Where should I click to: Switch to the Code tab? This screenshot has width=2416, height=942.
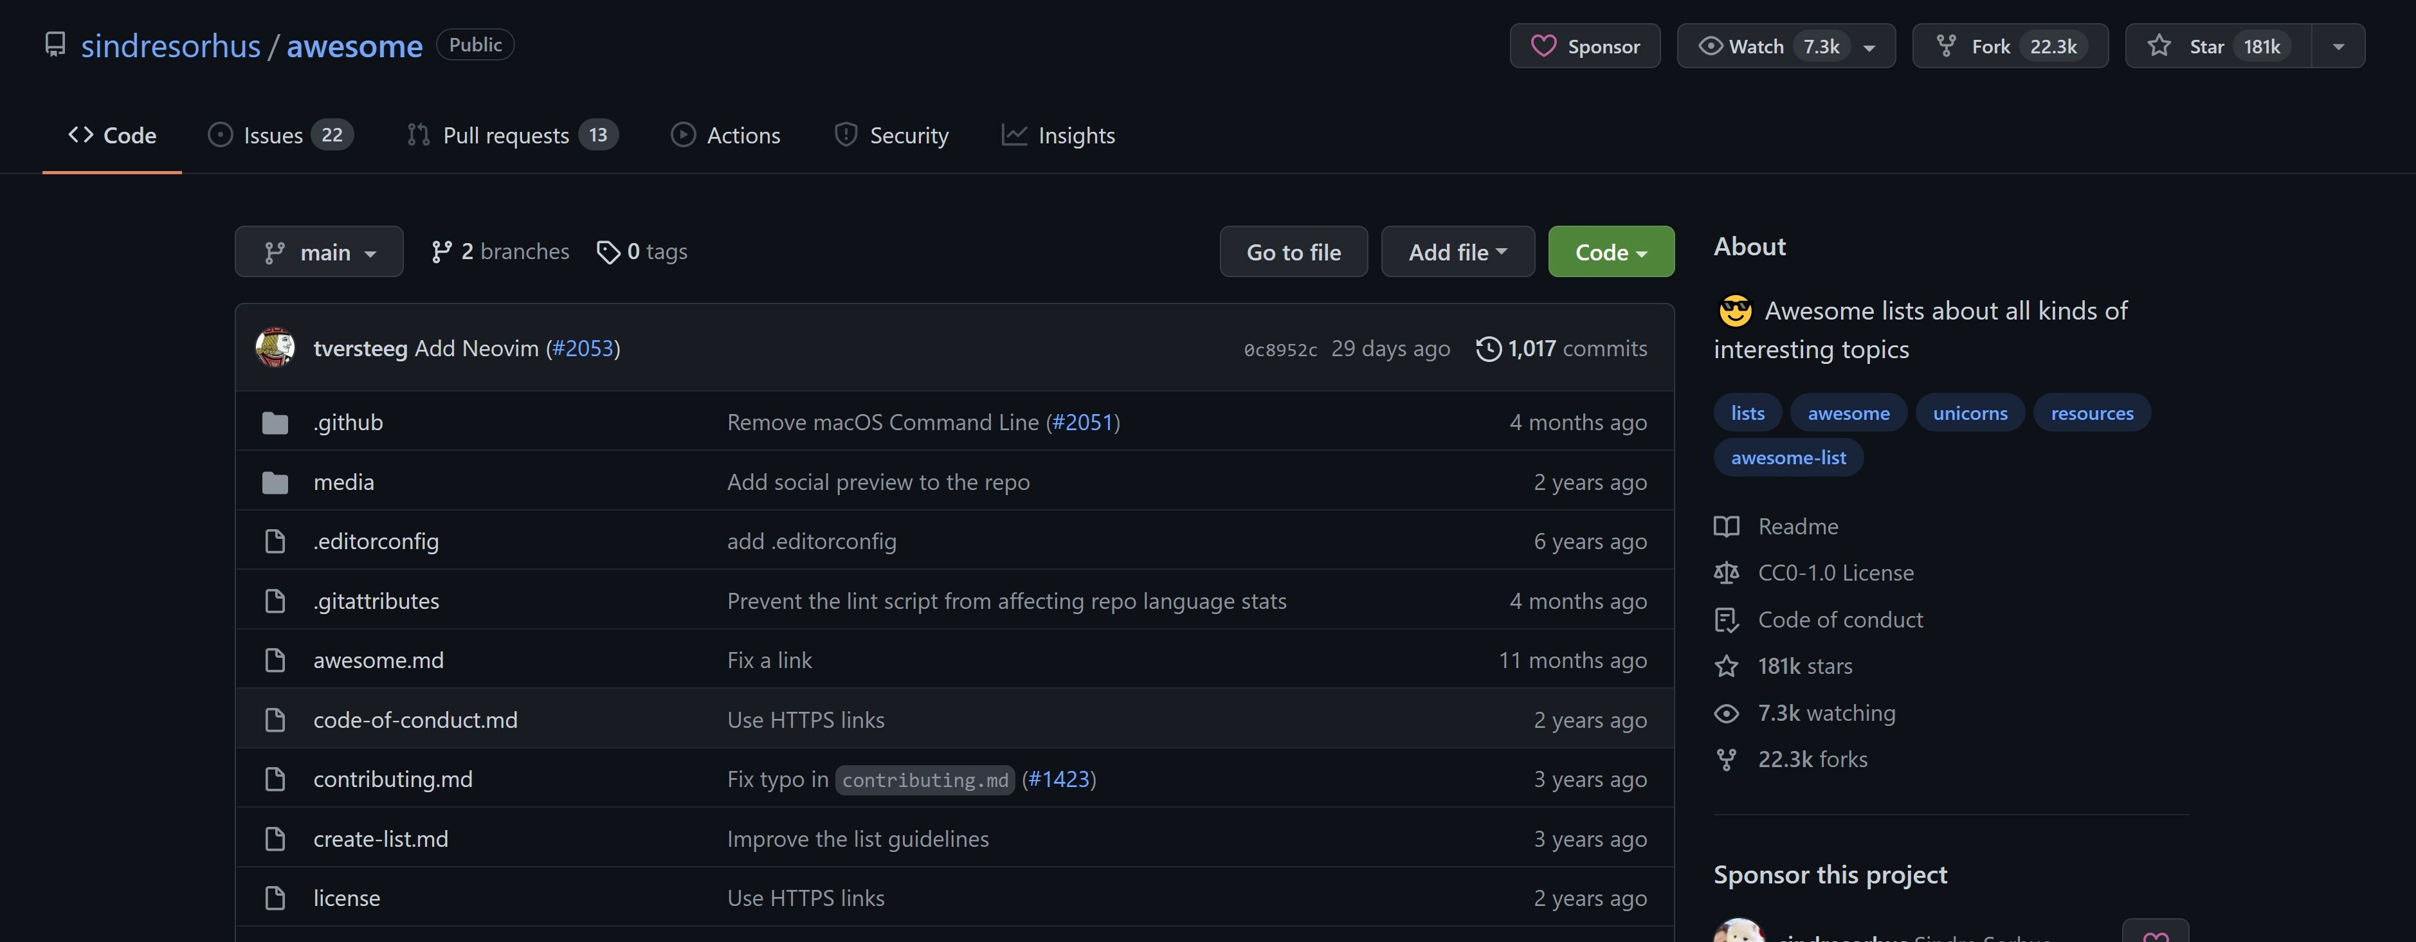click(112, 135)
